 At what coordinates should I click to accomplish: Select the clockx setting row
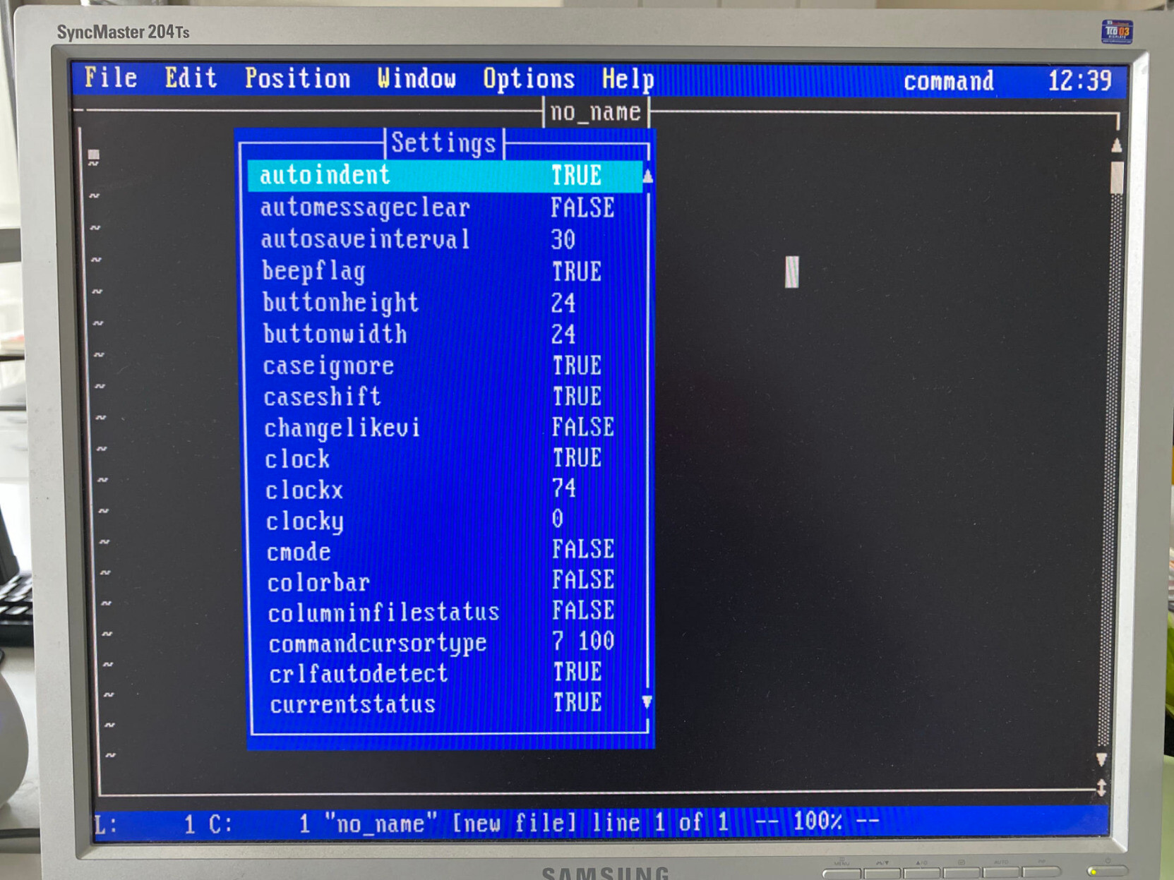448,489
